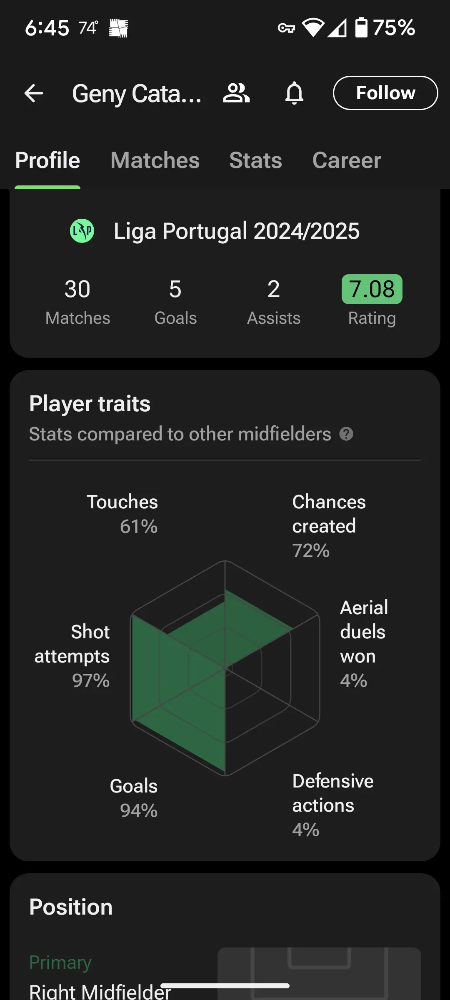Viewport: 450px width, 1000px height.
Task: Tap the Geny Cata... player name title
Action: tap(137, 94)
